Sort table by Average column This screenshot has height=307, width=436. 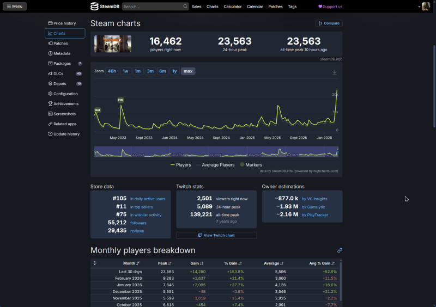pos(274,263)
